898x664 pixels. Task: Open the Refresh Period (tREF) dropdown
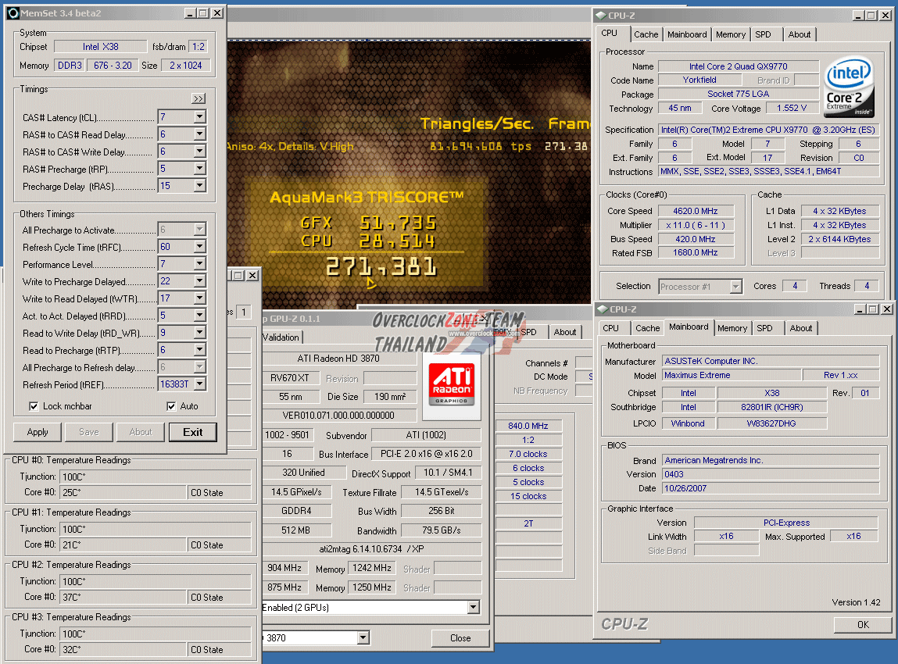point(199,384)
